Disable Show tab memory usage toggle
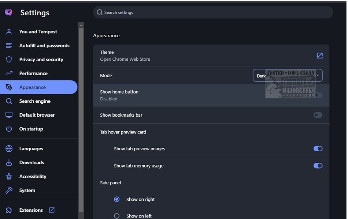This screenshot has width=348, height=219. click(318, 166)
